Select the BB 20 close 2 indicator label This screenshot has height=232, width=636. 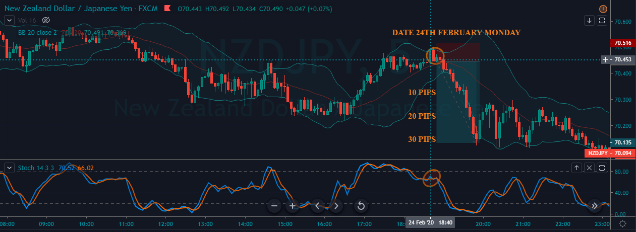point(38,33)
